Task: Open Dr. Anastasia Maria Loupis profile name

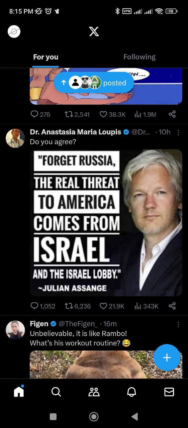Action: [76, 132]
